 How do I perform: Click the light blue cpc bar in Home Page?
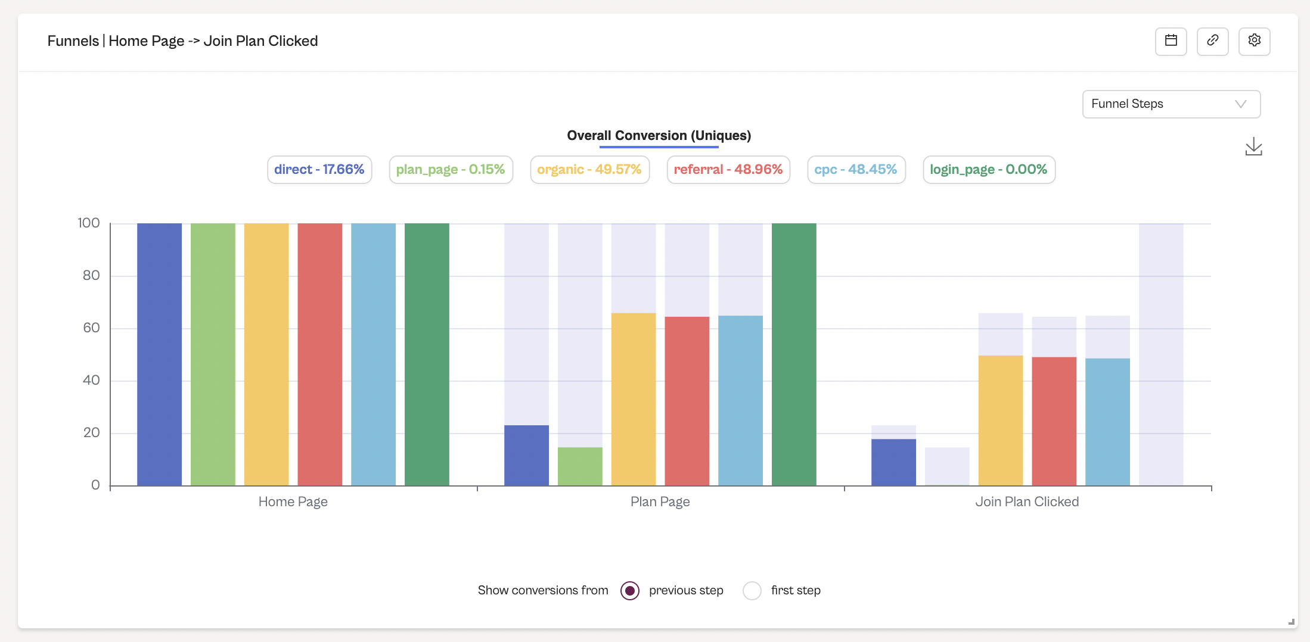pyautogui.click(x=373, y=354)
